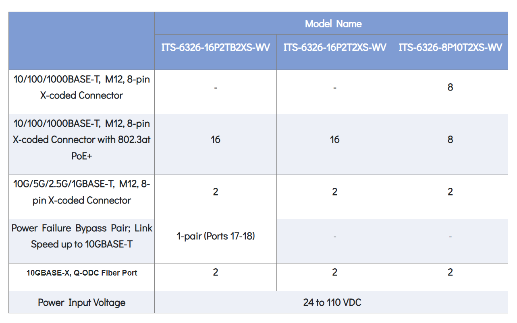
Task: Click the "Model Name" table header
Action: (333, 24)
